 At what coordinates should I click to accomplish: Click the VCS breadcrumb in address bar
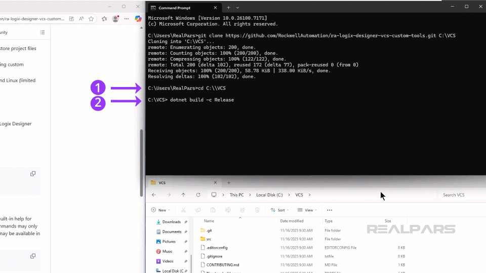(x=299, y=195)
